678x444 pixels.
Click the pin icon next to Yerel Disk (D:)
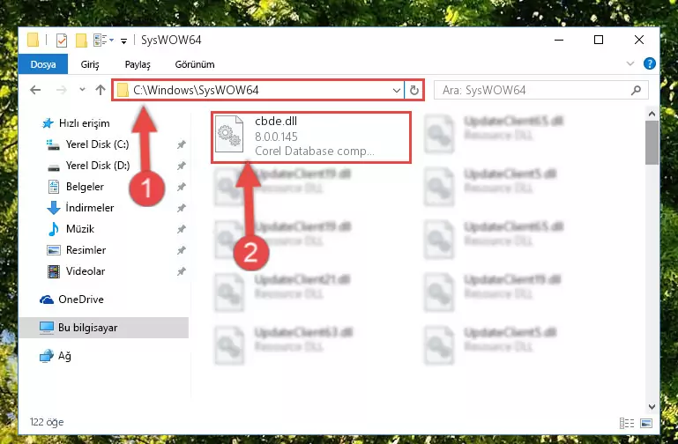181,166
